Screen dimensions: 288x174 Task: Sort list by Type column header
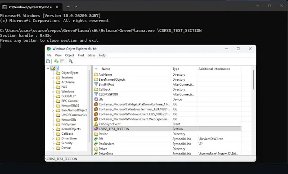[184, 69]
